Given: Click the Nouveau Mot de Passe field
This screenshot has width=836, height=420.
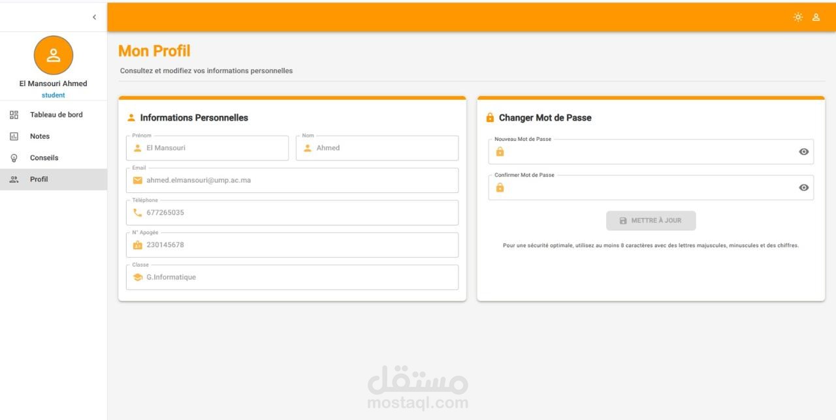Looking at the screenshot, I should point(651,151).
